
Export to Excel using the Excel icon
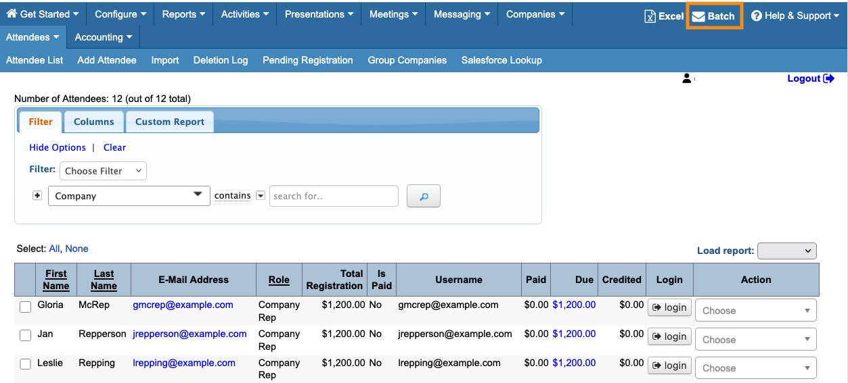(x=650, y=16)
